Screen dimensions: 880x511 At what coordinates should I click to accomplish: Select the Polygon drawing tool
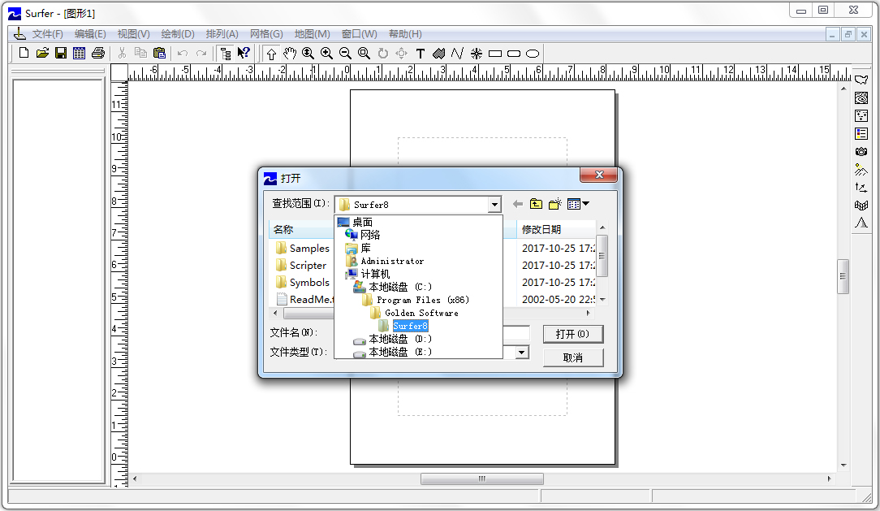point(439,54)
